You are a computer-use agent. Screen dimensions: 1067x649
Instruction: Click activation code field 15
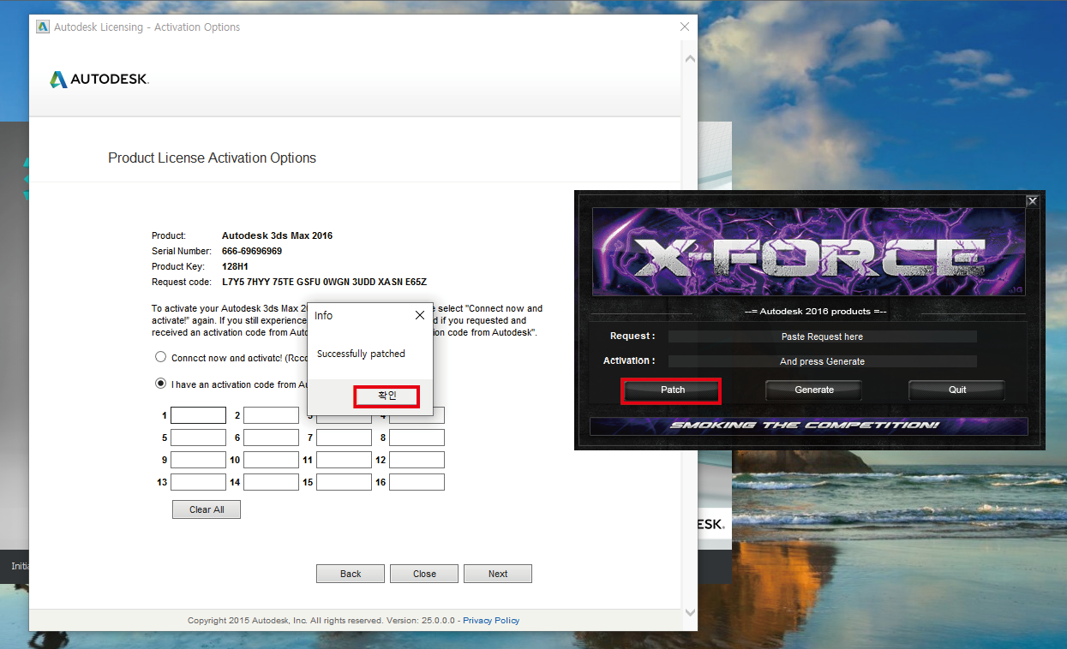tap(344, 482)
